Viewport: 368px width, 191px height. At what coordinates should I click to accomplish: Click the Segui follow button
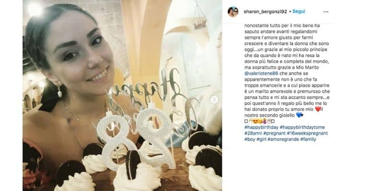tap(299, 11)
